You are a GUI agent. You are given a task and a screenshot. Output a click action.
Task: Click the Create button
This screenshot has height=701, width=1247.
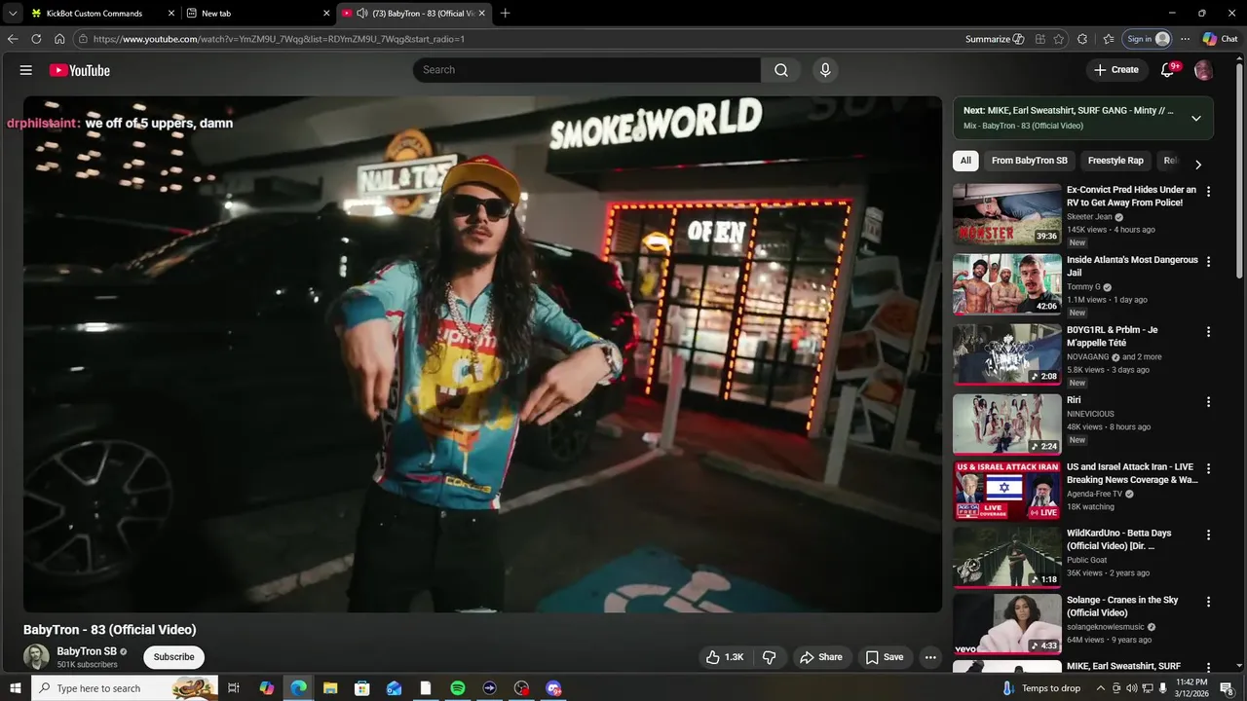(1116, 70)
